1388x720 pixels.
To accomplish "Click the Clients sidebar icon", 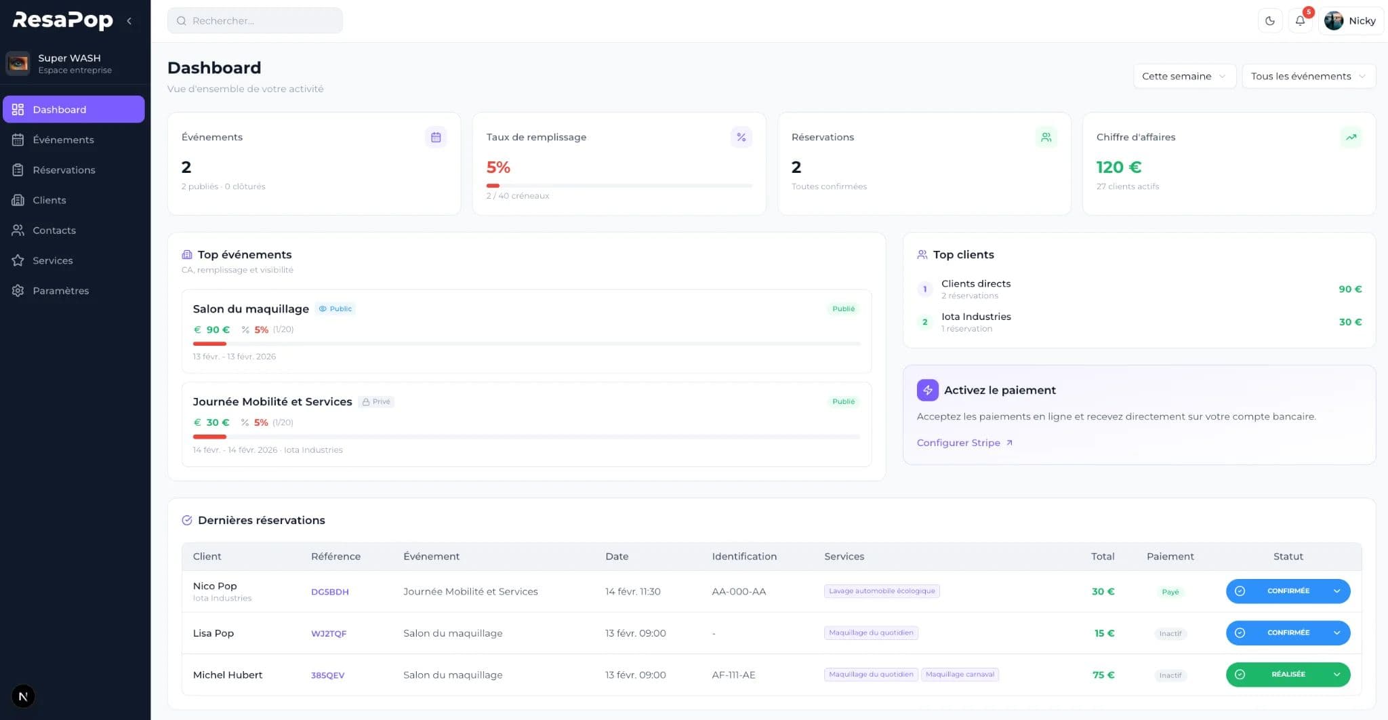I will pos(18,200).
